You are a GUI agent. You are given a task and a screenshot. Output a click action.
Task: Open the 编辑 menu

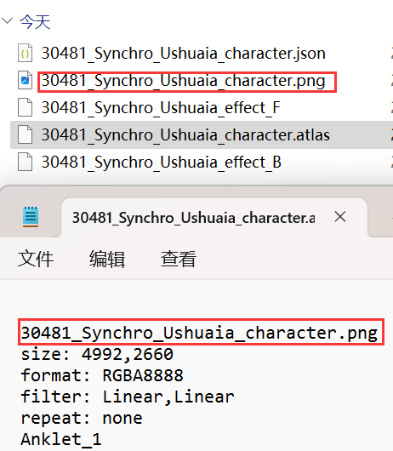(107, 260)
